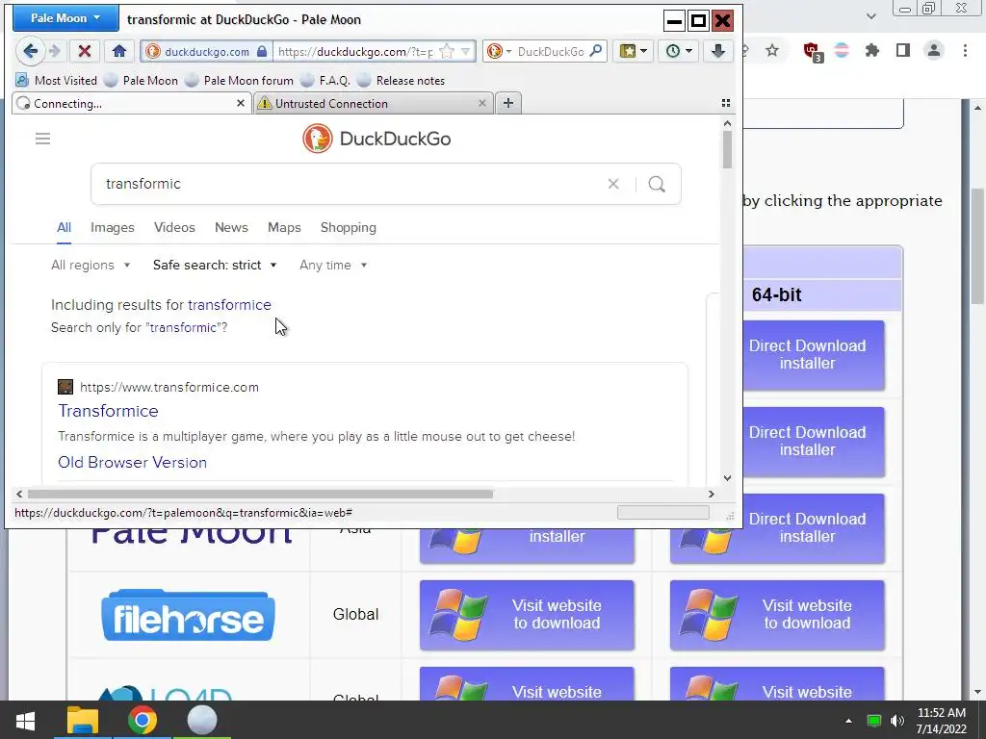The height and width of the screenshot is (739, 986).
Task: Open the Pale Moon bookmarks menu button
Action: coord(634,52)
